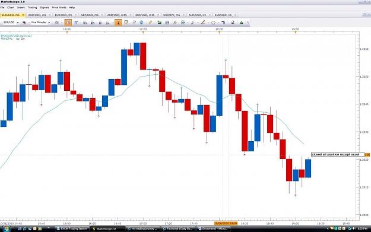Toggle the first highlighted orange toolbar button
371x232 pixels.
click(x=68, y=23)
